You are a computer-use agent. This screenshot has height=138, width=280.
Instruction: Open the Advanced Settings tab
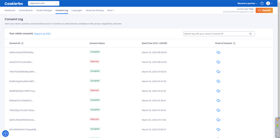(x=95, y=11)
